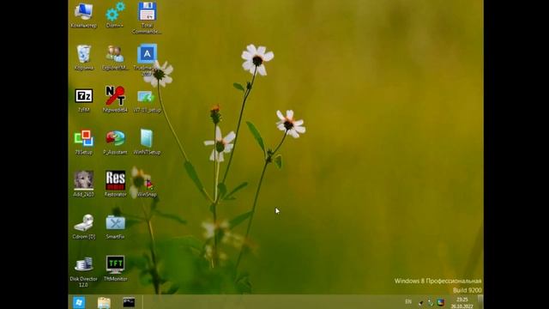
Task: Launch the Ntpwedit64 password tool
Action: tap(115, 100)
